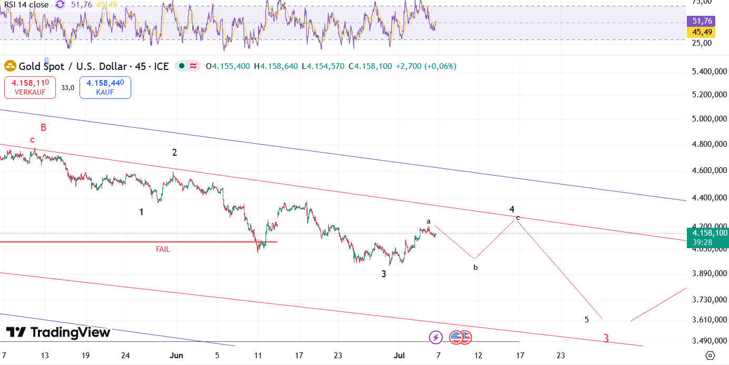The image size is (729, 365).
Task: Click the green market status dot
Action: tap(182, 66)
